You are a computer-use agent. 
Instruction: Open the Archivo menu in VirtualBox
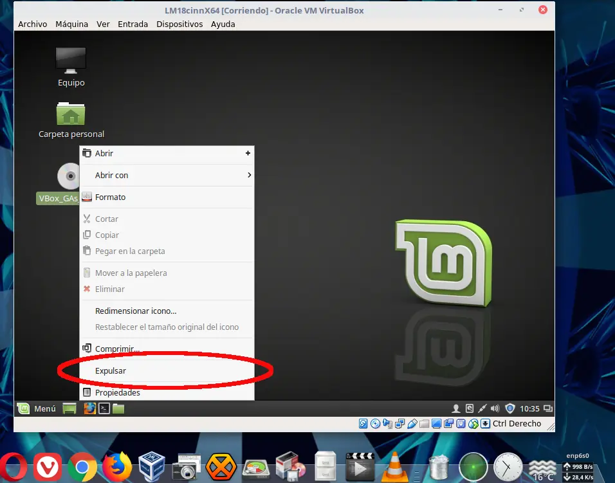click(x=33, y=24)
